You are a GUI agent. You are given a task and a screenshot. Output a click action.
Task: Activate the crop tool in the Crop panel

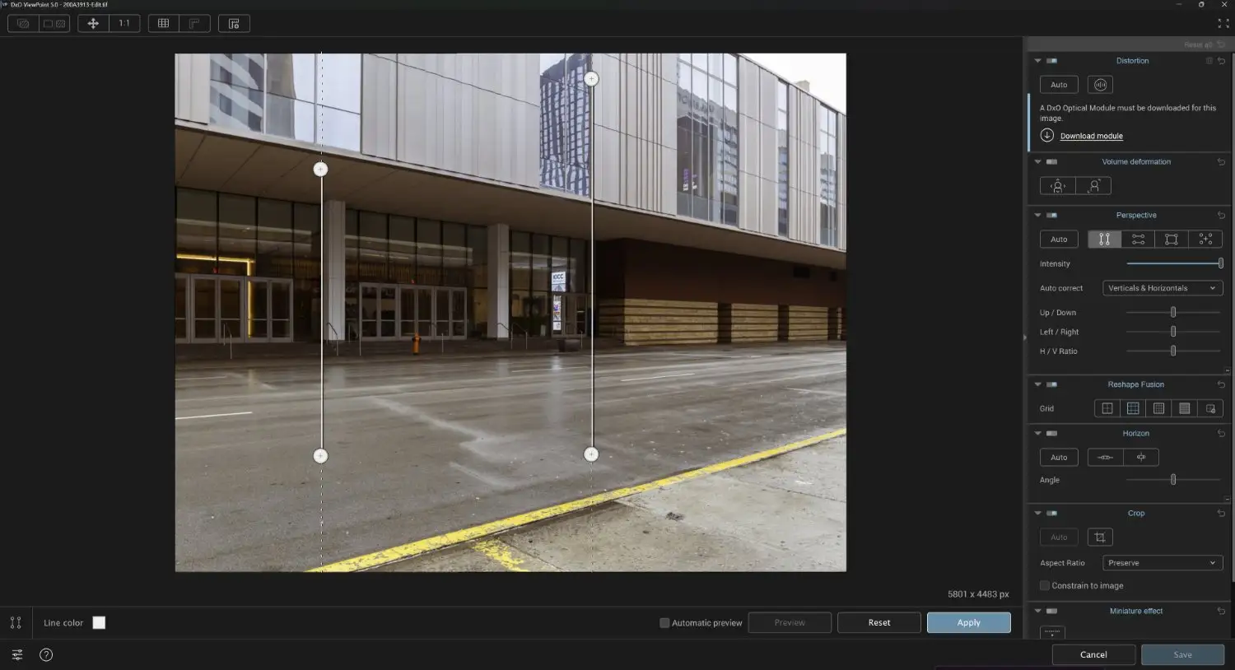coord(1100,537)
